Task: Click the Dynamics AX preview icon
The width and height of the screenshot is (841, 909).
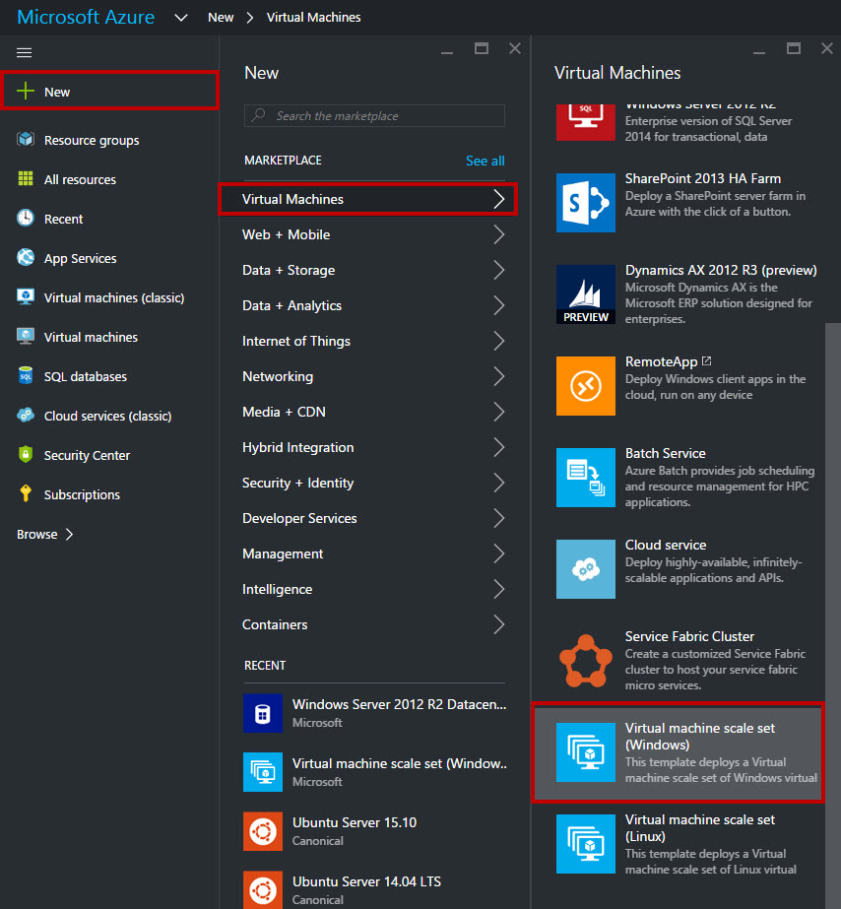Action: [x=586, y=294]
